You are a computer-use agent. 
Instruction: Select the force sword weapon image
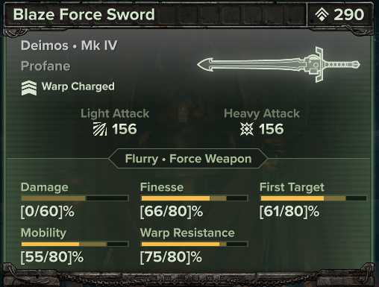(278, 65)
